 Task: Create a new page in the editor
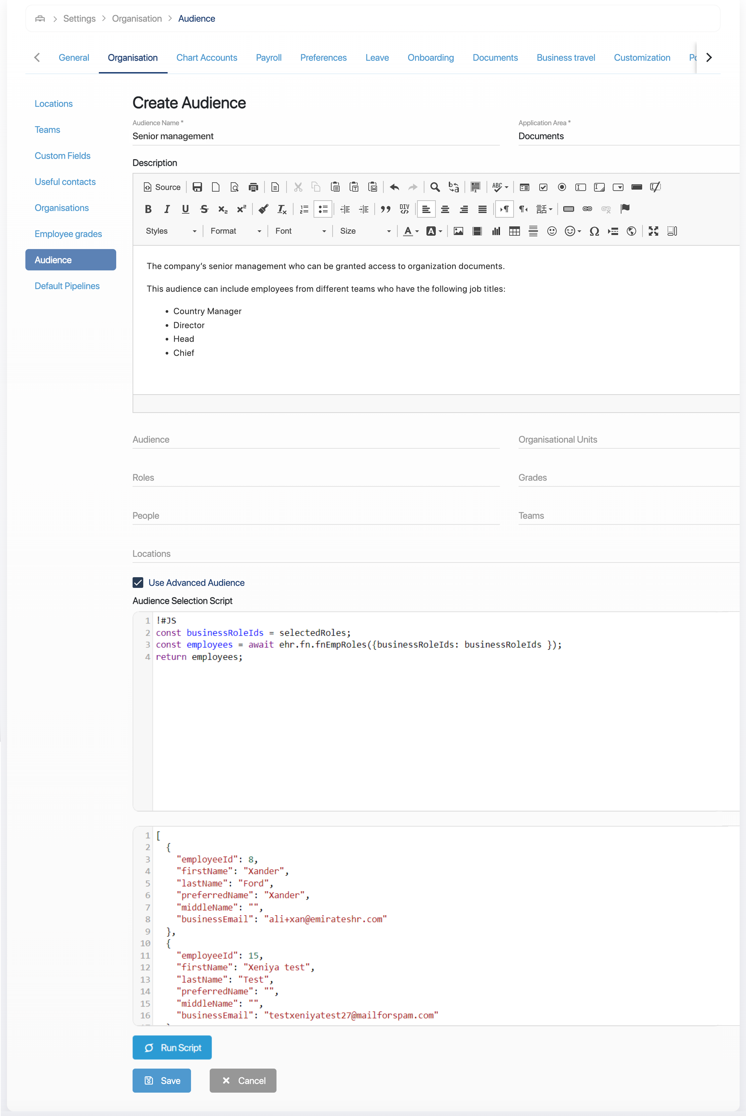pyautogui.click(x=215, y=187)
